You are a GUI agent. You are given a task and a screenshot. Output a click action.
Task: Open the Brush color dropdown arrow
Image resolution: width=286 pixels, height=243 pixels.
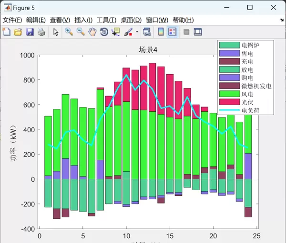[x=137, y=32]
